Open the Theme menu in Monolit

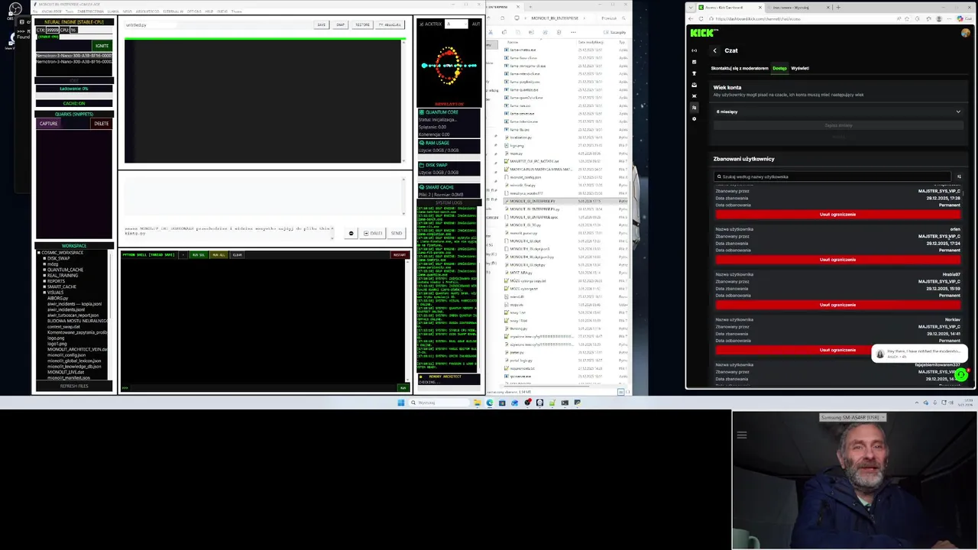(x=236, y=11)
